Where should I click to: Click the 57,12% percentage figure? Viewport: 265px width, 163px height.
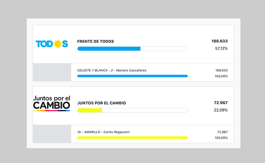point(221,48)
